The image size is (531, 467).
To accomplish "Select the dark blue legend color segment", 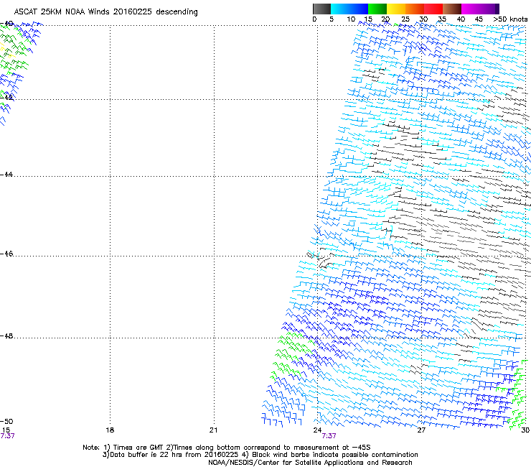I will pyautogui.click(x=359, y=9).
